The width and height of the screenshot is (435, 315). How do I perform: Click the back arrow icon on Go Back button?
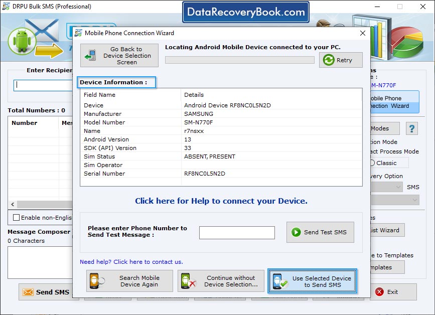coord(90,55)
